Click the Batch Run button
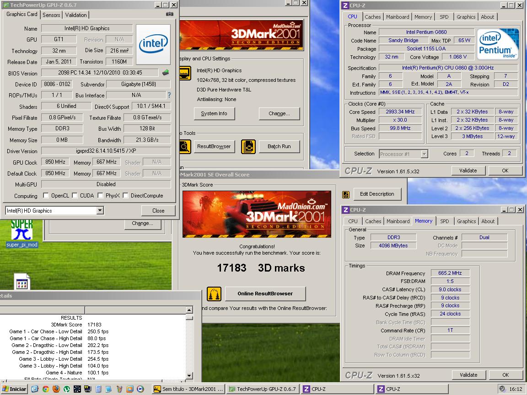 [279, 146]
